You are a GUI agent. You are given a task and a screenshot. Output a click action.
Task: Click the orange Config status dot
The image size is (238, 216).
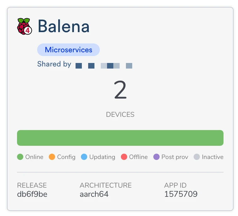click(x=52, y=157)
